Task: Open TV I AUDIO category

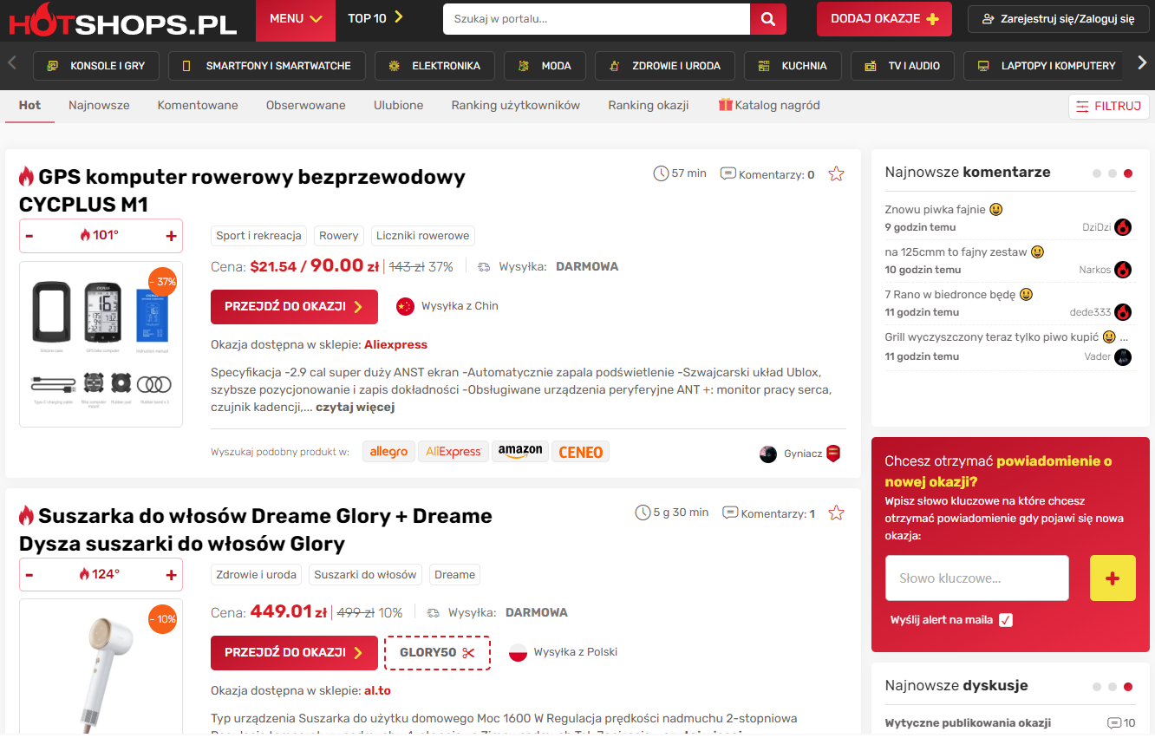Action: [x=902, y=66]
